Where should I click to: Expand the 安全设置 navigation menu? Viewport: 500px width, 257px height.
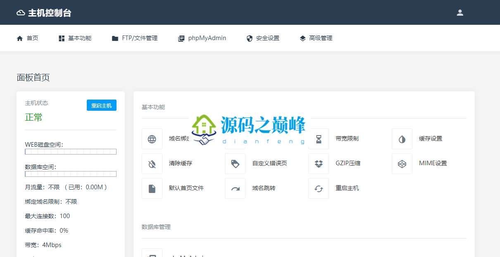[263, 38]
